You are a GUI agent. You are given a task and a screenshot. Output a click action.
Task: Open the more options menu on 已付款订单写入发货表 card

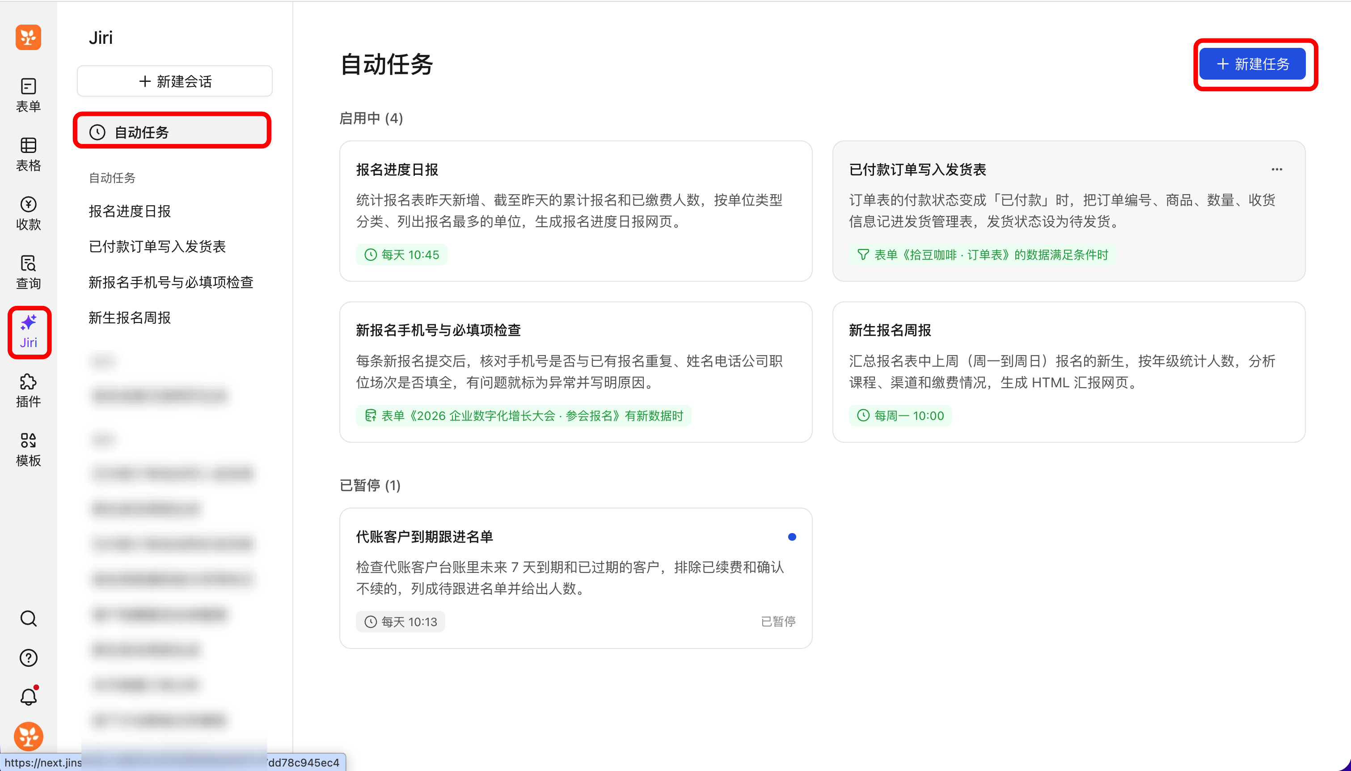[1276, 169]
